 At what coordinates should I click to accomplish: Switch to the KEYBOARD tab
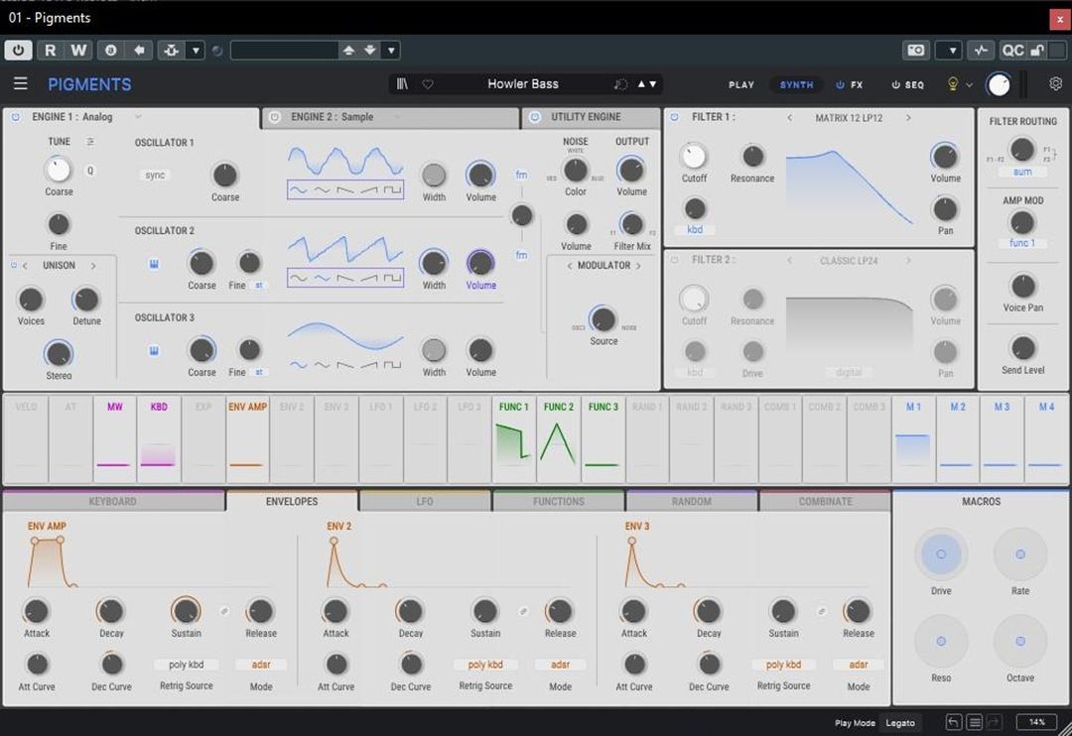pos(113,501)
